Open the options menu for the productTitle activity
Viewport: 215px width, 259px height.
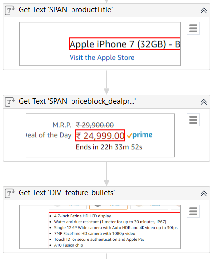click(x=193, y=28)
